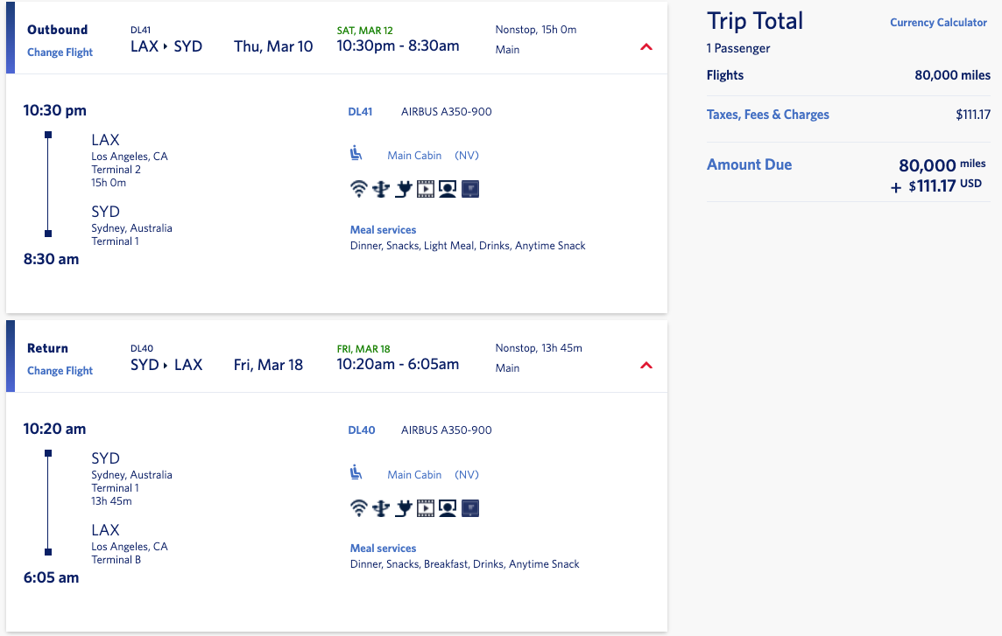
Task: Click Change Flight under Return
Action: tap(60, 371)
